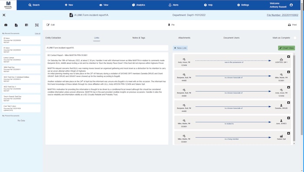304x172 pixels.
Task: Delete Benjamin Bull to Daniella DRUID link
Action: 288,103
